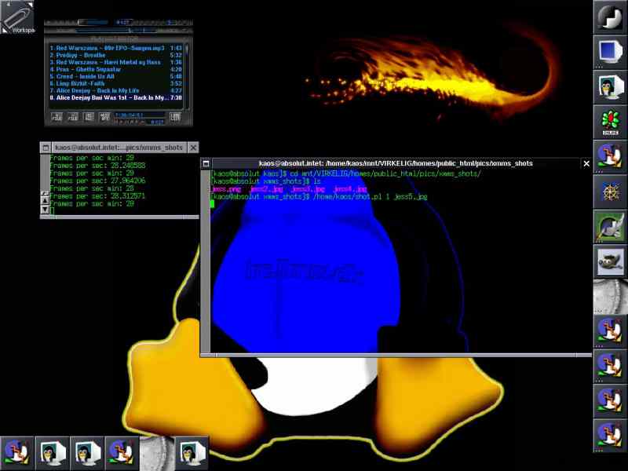
Task: Click the playlist Select button
Action: 89,117
